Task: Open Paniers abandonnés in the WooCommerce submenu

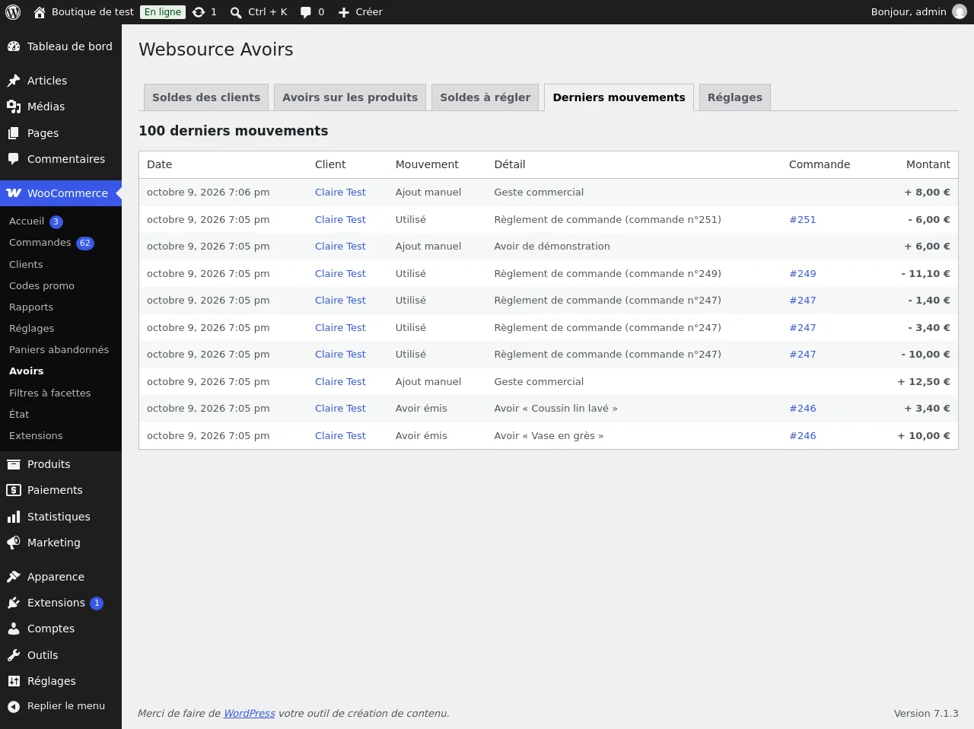Action: (59, 349)
